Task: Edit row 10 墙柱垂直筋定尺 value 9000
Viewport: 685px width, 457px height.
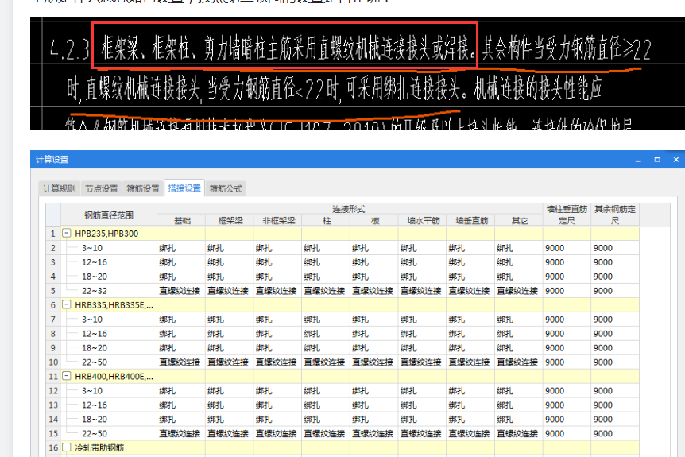Action: [567, 362]
